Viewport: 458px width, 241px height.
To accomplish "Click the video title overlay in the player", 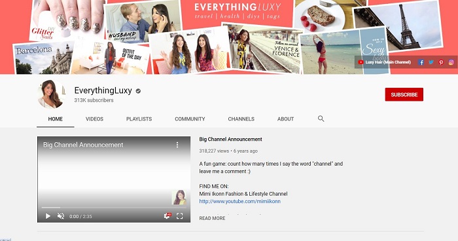I will (83, 145).
